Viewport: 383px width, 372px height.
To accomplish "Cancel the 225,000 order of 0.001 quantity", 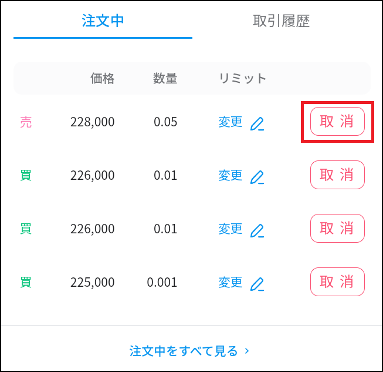I will click(337, 281).
